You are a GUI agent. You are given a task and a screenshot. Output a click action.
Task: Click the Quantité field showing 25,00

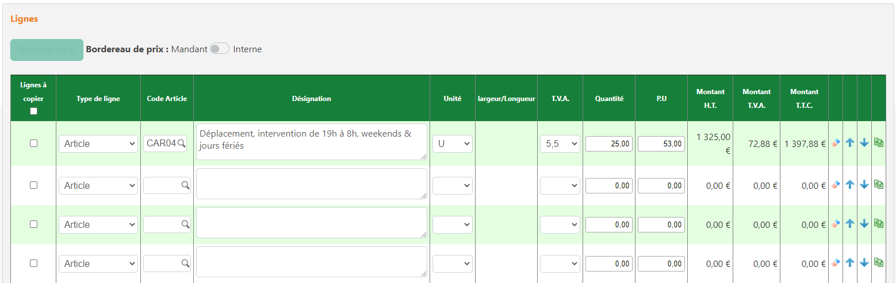608,144
